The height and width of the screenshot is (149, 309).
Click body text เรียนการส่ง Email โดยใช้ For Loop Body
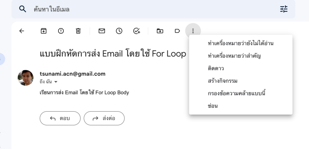84,92
